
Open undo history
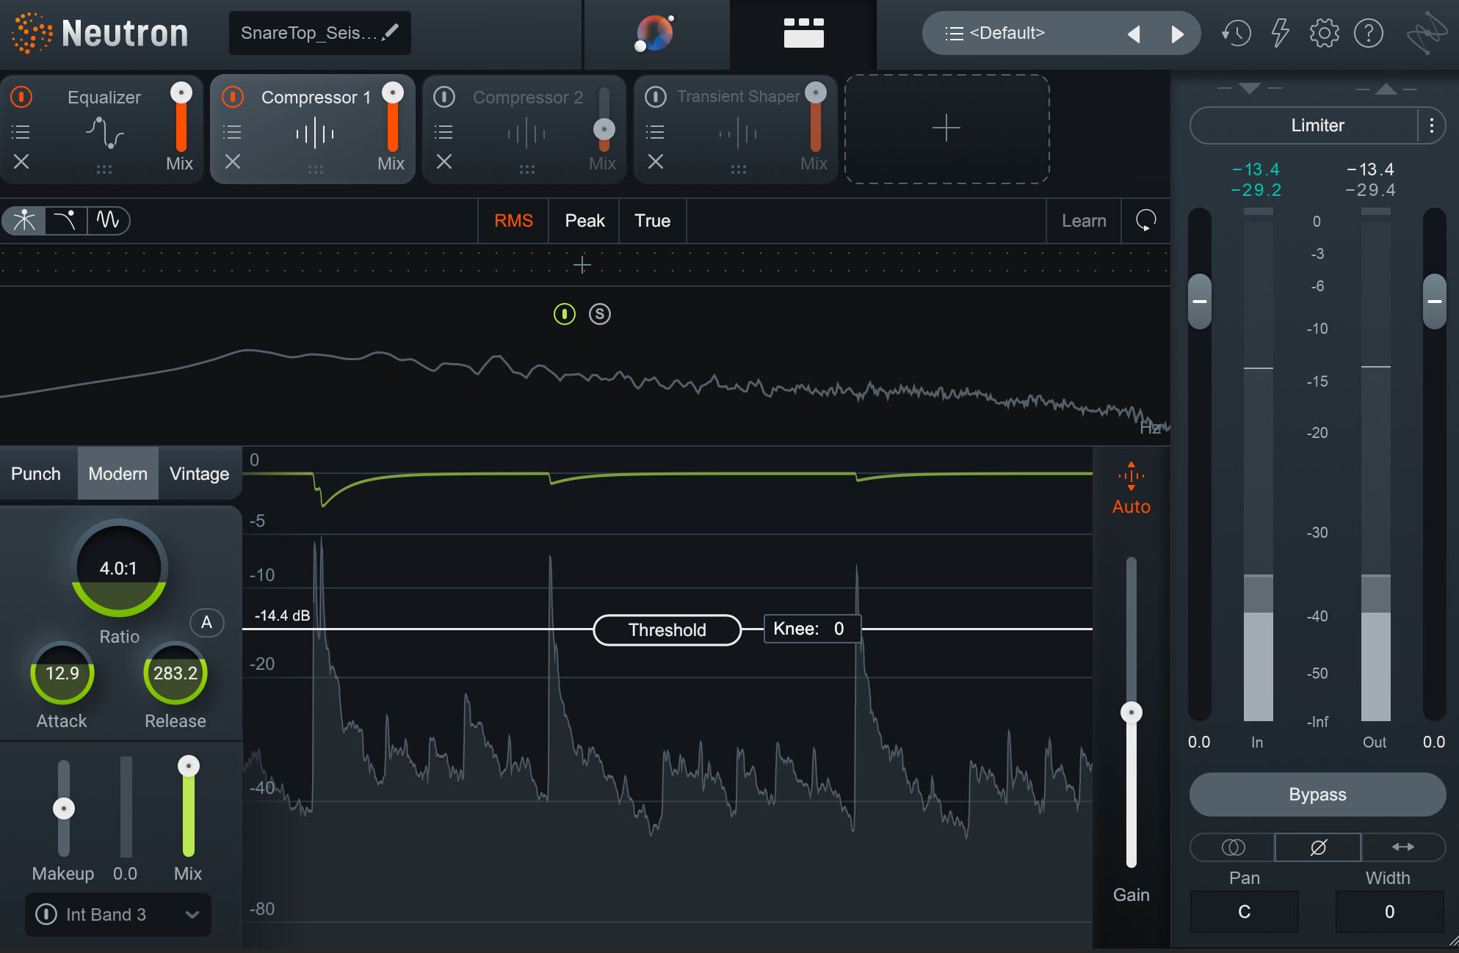[1236, 33]
